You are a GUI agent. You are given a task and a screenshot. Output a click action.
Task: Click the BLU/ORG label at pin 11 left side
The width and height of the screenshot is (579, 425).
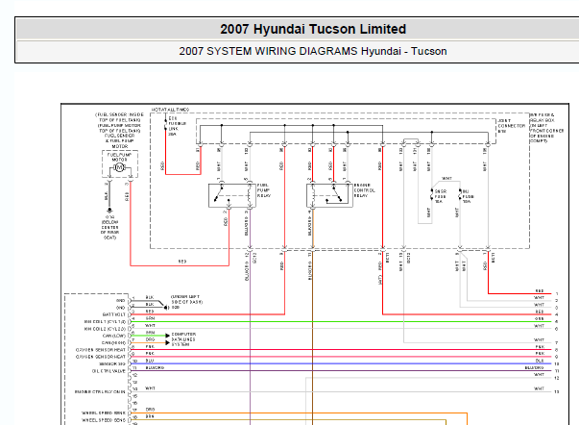pos(155,367)
